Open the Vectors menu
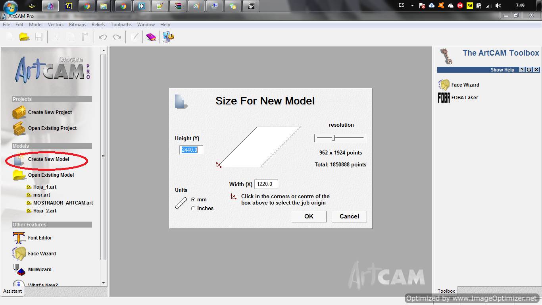 pyautogui.click(x=56, y=25)
